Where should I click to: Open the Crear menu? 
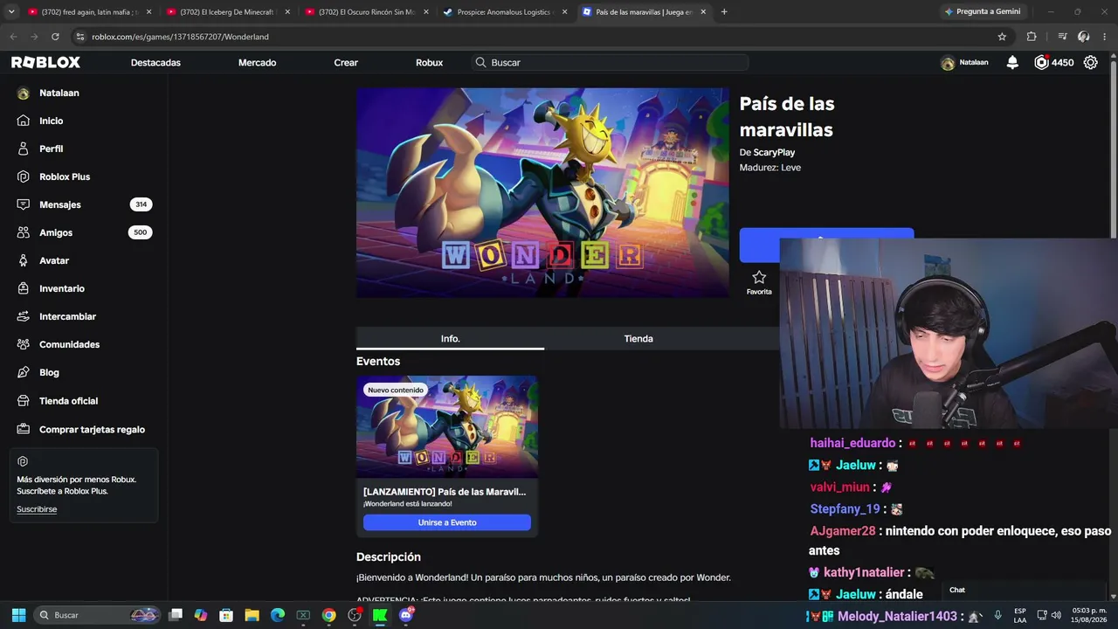[x=346, y=63]
